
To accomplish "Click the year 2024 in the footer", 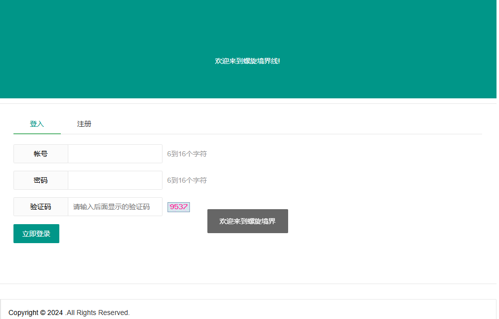I will pos(55,313).
